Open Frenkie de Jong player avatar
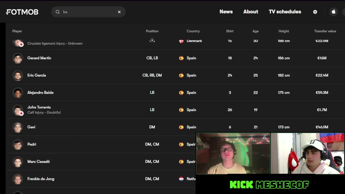This screenshot has height=194, width=345. [18, 179]
